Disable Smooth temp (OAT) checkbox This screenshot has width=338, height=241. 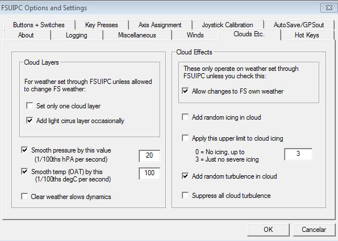click(x=24, y=171)
